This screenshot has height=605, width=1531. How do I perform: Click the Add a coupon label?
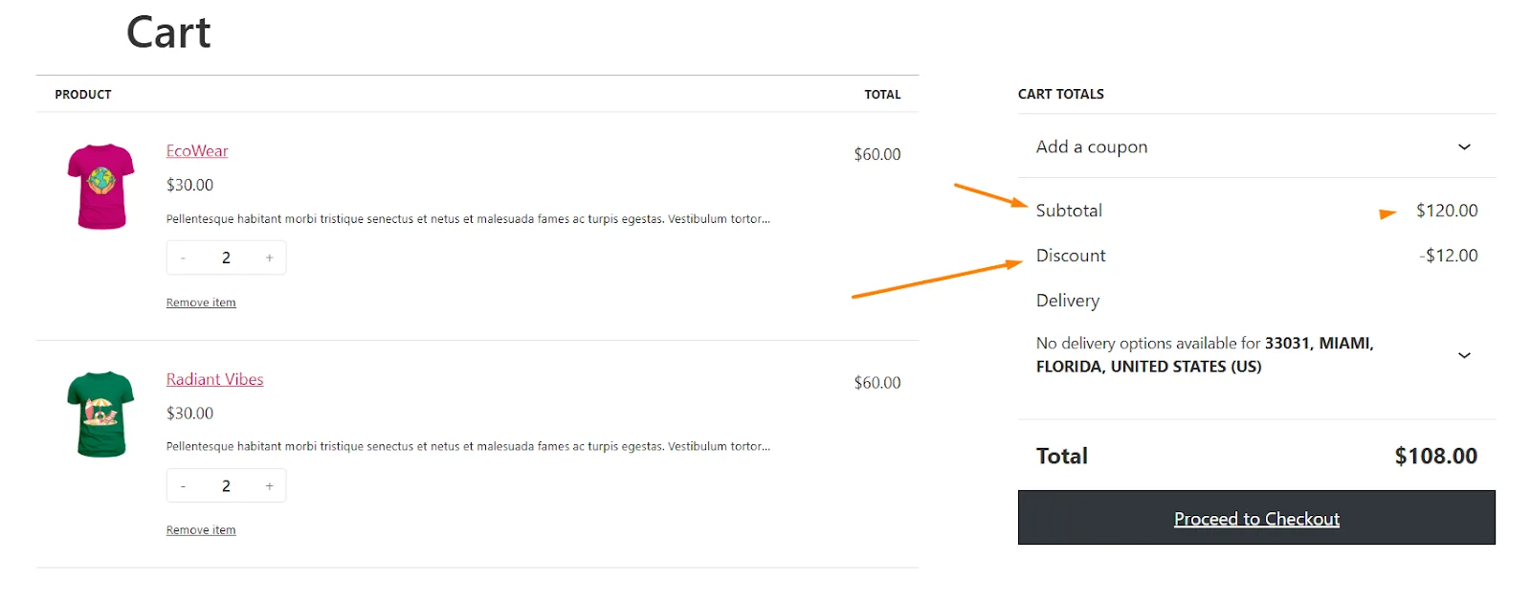pyautogui.click(x=1091, y=147)
